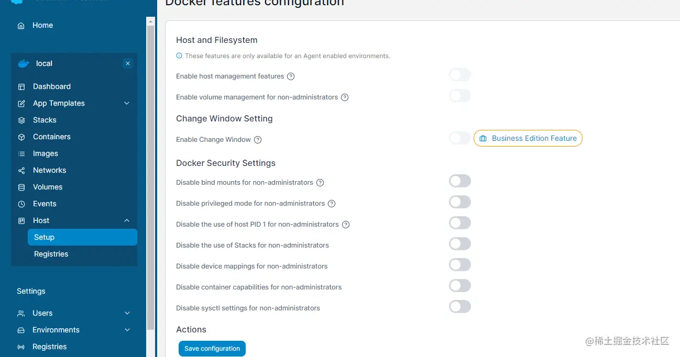Expand the Users settings chevron
Screen dimensions: 680x357
pyautogui.click(x=127, y=314)
